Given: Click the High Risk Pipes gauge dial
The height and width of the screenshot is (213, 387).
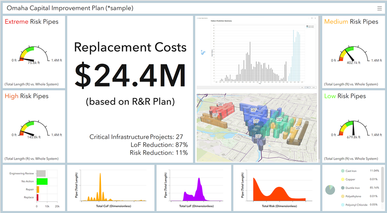Looking at the screenshot, I should [x=34, y=128].
